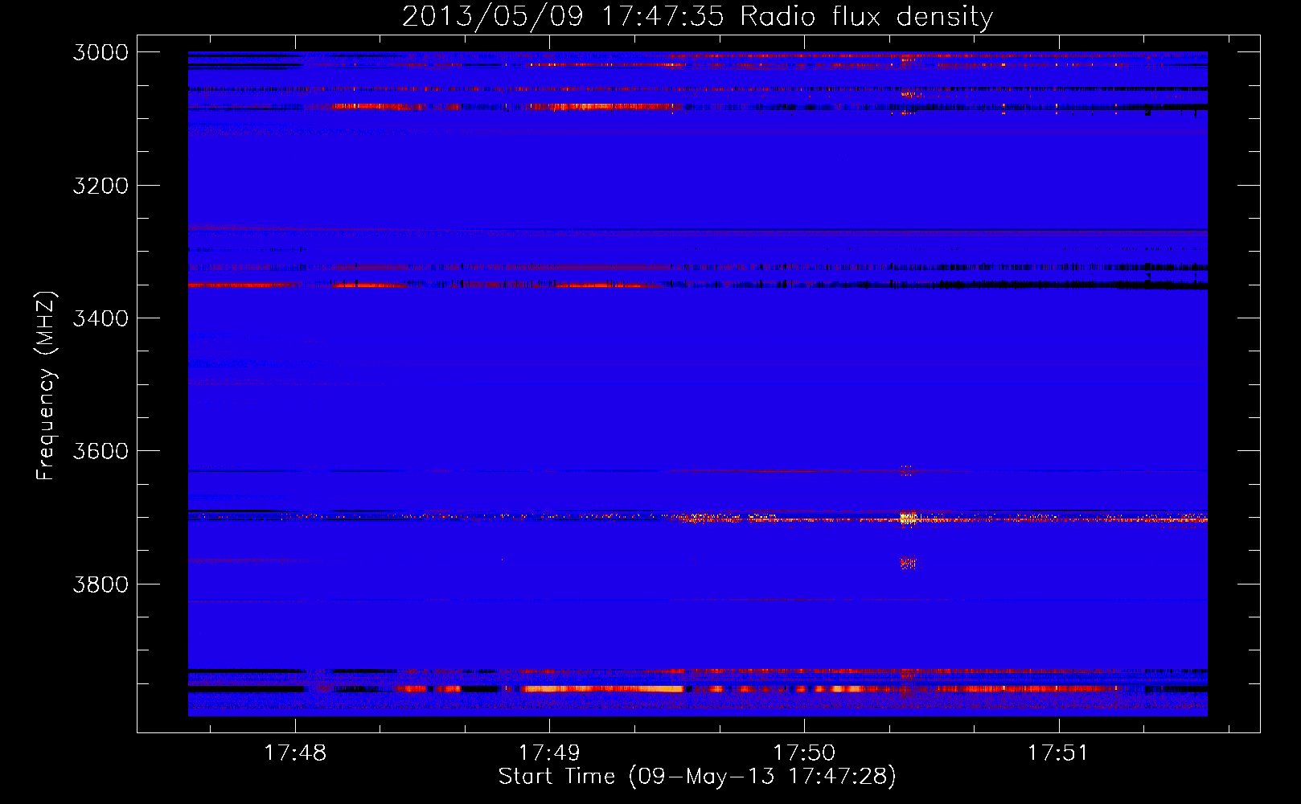Click the 3400 frequency tick label
This screenshot has height=804, width=1301.
click(x=101, y=318)
